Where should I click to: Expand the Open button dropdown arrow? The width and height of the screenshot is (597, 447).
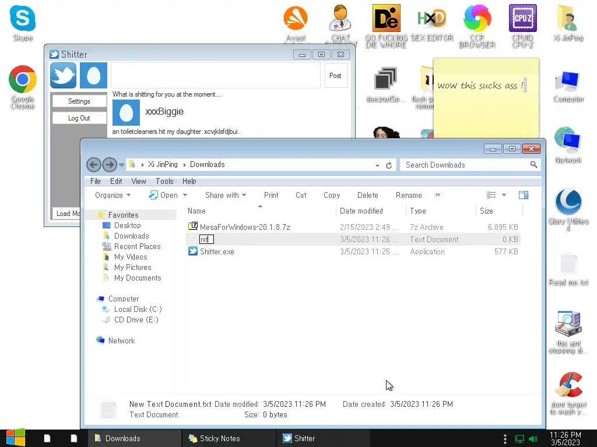pos(185,195)
